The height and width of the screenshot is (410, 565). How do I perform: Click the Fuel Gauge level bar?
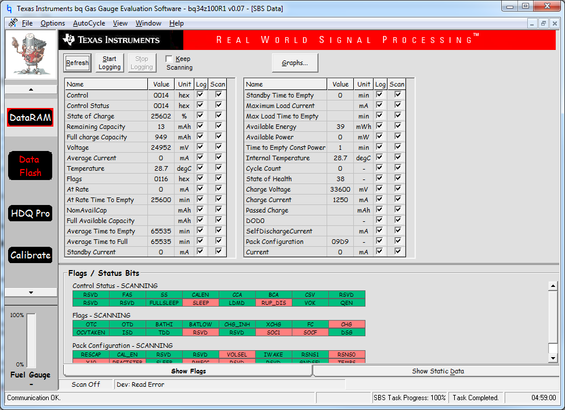[31, 340]
